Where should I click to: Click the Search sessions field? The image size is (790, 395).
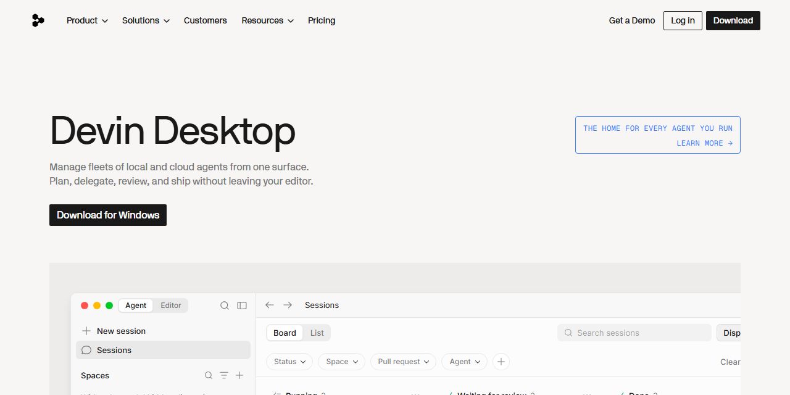tap(634, 333)
